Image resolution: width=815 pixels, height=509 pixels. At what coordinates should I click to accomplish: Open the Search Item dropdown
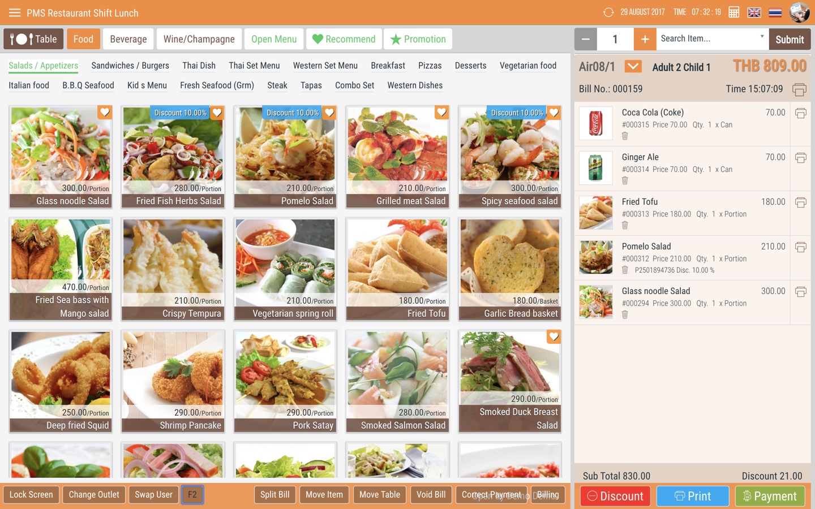pyautogui.click(x=762, y=37)
